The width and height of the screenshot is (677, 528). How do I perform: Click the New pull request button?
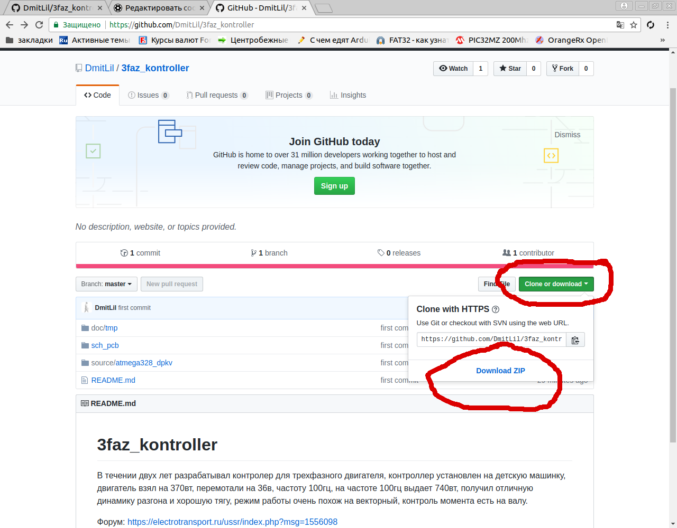pos(172,284)
